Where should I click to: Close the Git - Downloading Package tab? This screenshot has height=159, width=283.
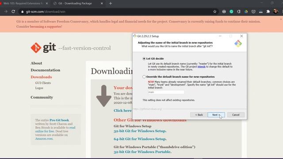tap(102, 3)
